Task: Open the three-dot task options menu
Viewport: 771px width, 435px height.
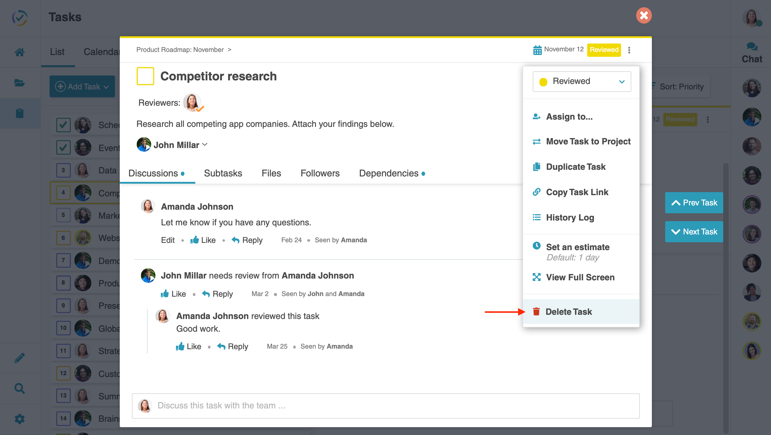Action: pos(629,50)
